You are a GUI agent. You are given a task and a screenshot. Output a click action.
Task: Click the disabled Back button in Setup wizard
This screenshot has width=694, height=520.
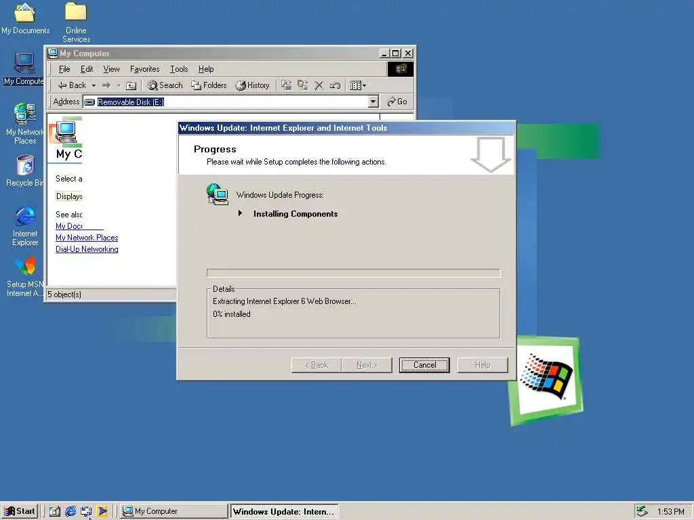click(x=317, y=365)
